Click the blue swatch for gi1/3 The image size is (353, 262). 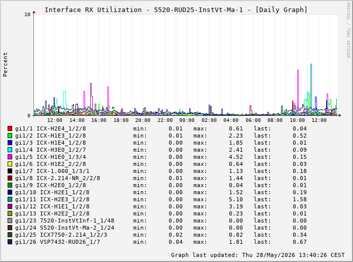(x=10, y=143)
